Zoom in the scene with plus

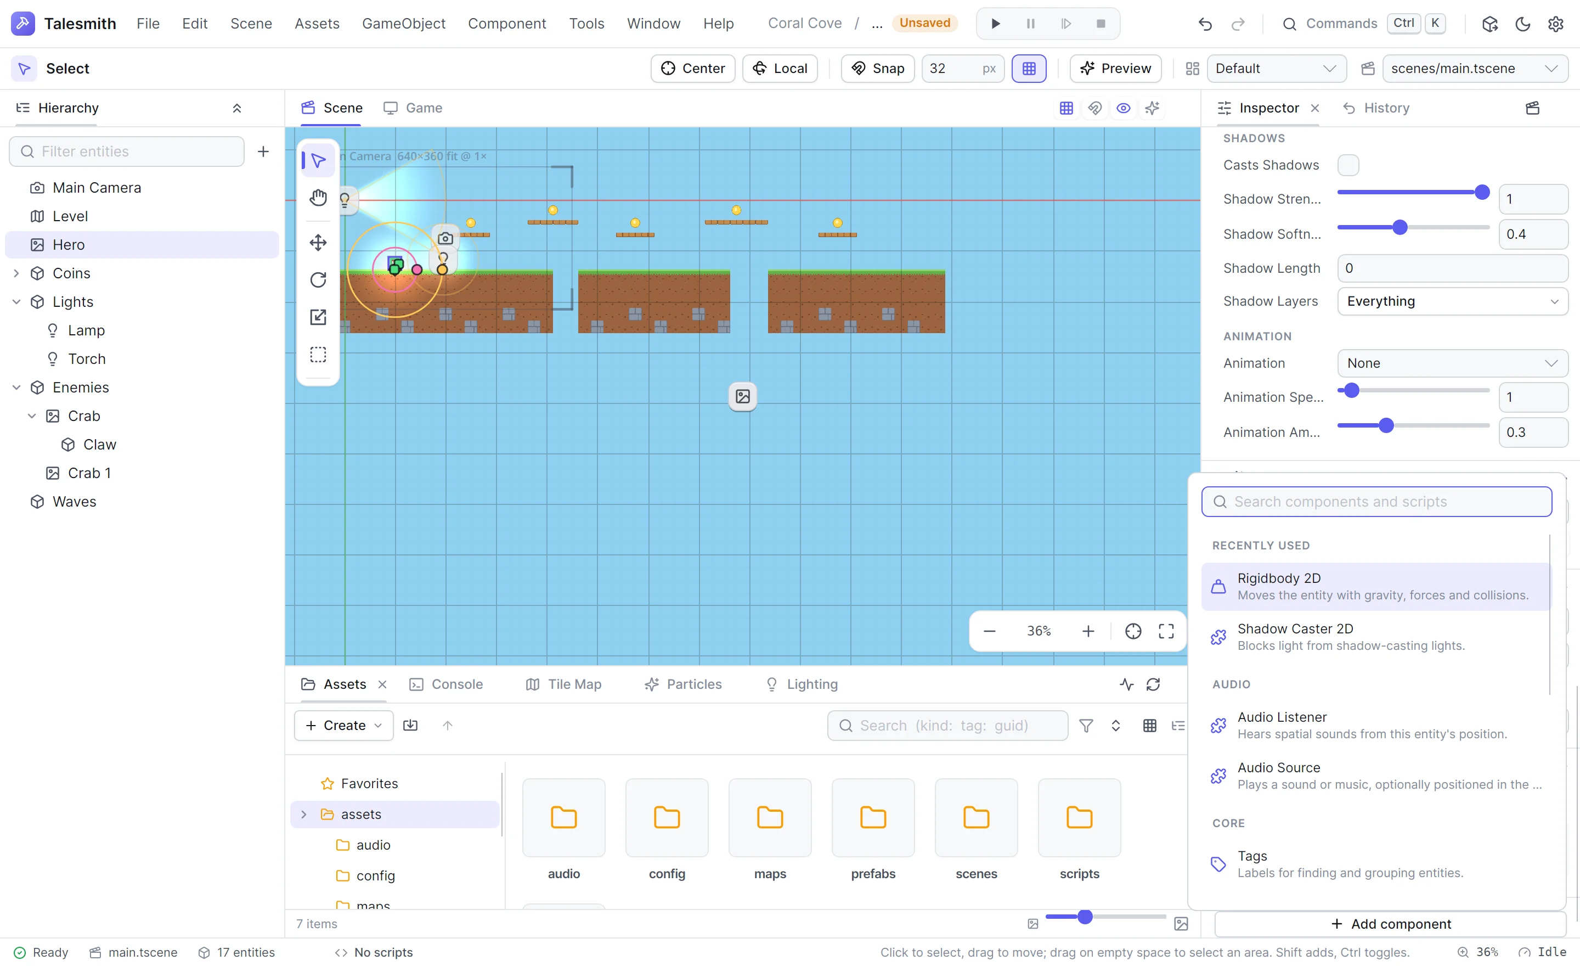coord(1088,631)
